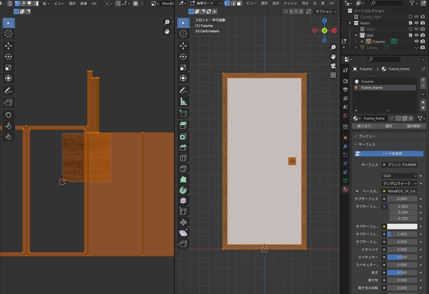Click the Measure tool in 3D viewport
The width and height of the screenshot is (429, 294).
pos(183,101)
